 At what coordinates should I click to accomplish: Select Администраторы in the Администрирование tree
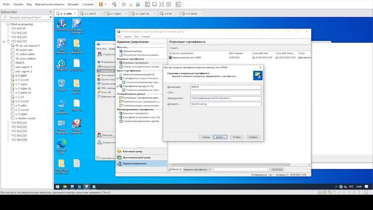[132, 51]
